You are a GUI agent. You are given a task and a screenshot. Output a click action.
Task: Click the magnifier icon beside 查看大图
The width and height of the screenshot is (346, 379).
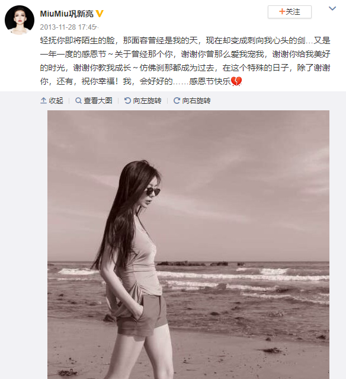click(x=78, y=101)
